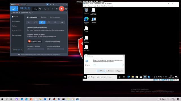This screenshot has height=101, width=181.
Task: Open Video settings in Bandicam sidebar
Action: click(x=15, y=26)
